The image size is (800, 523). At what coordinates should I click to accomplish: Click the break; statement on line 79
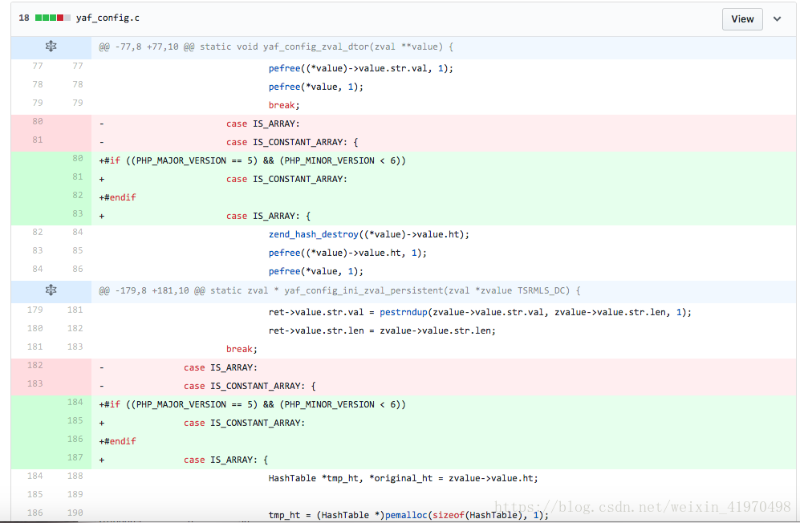(284, 105)
